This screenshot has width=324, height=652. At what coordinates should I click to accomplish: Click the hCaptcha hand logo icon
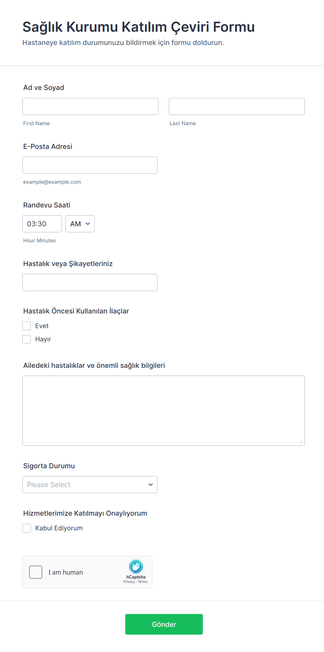136,567
